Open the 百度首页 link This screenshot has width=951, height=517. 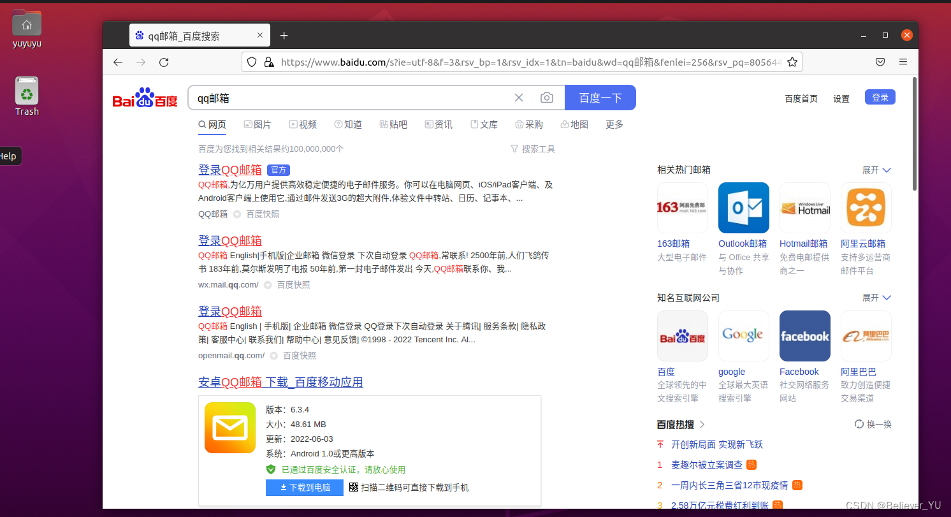(801, 99)
